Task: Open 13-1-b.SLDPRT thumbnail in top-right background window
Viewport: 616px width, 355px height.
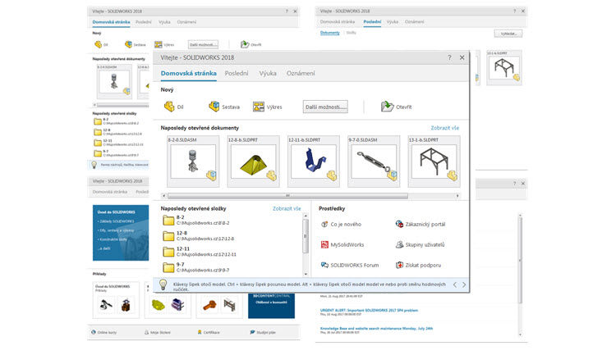Action: click(504, 68)
